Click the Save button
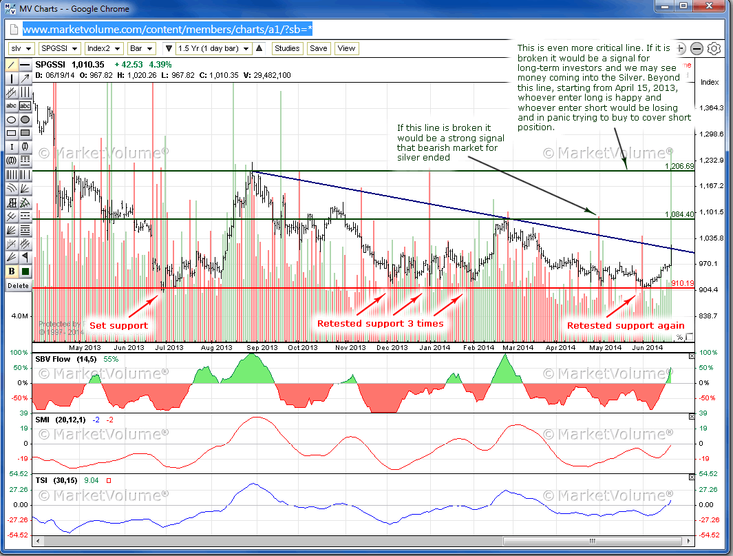733x556 pixels. (318, 48)
